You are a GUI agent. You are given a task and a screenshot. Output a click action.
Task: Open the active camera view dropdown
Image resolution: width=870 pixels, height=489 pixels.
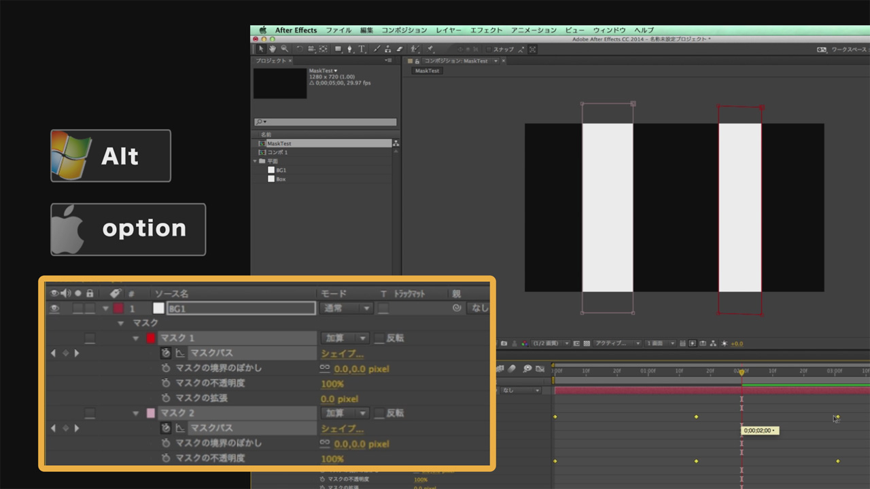click(x=617, y=344)
